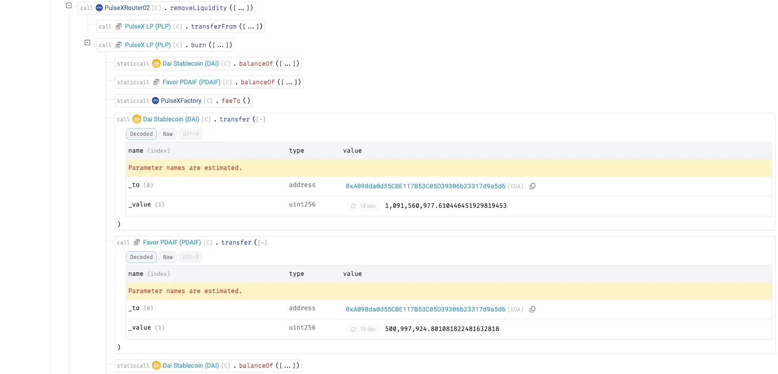Open the PulseXRouter02 contract link
The image size is (778, 374).
tap(127, 8)
